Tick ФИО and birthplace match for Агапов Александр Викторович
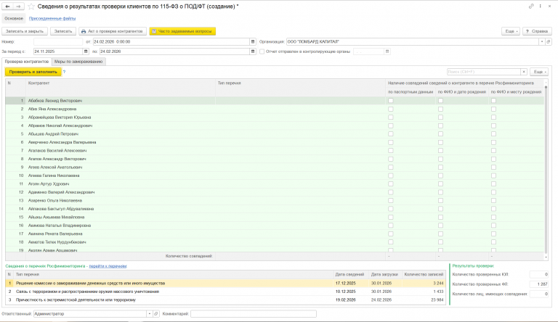This screenshot has height=322, width=558. point(493,159)
